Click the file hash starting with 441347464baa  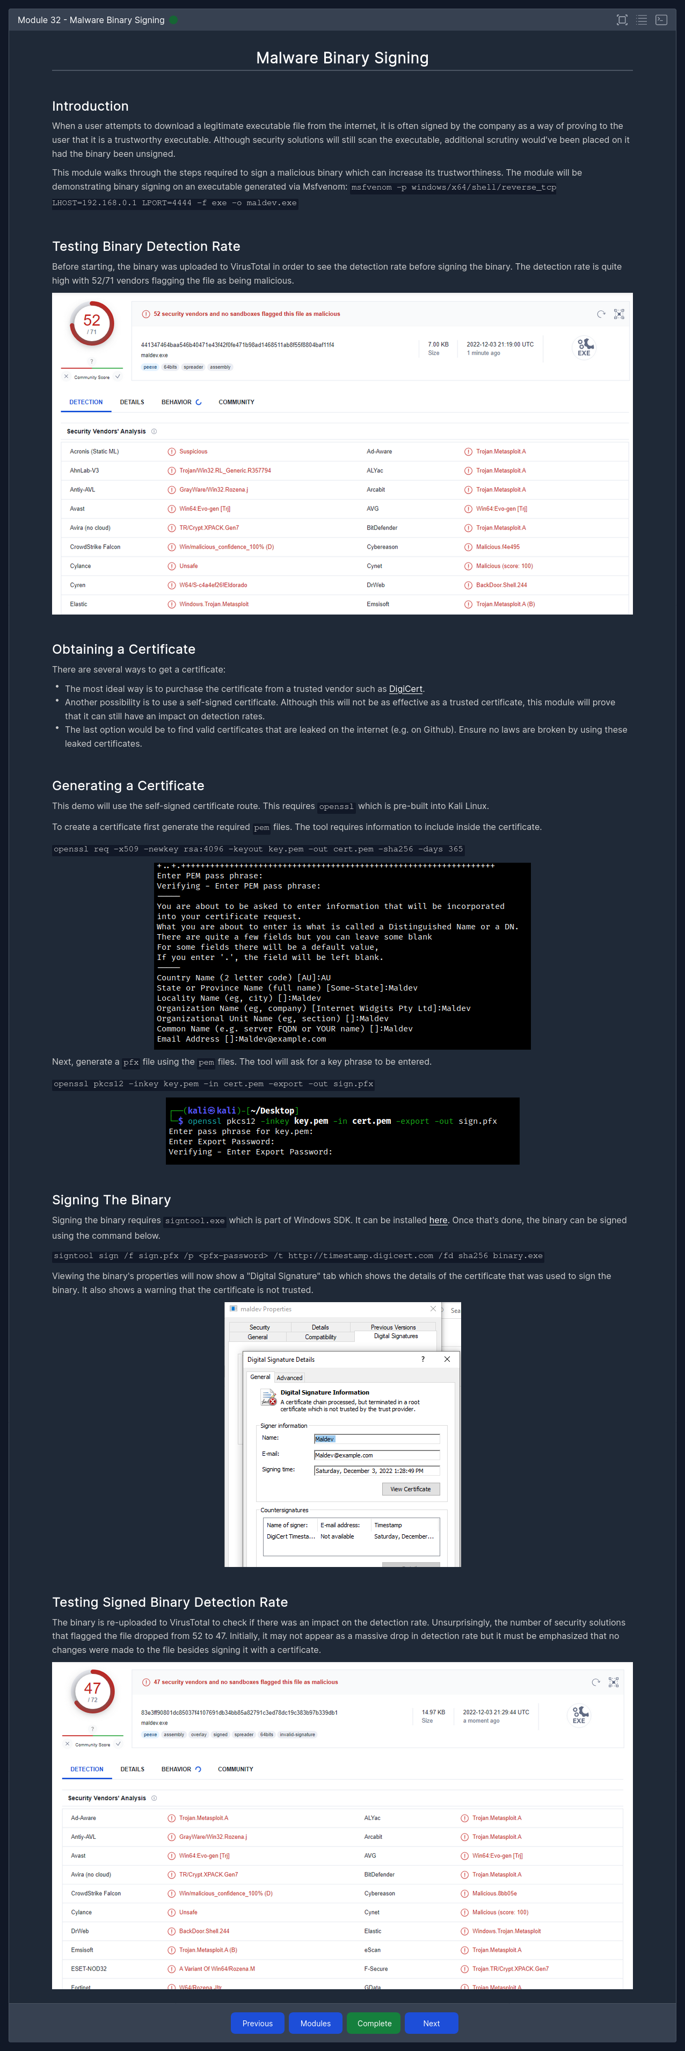[x=237, y=345]
